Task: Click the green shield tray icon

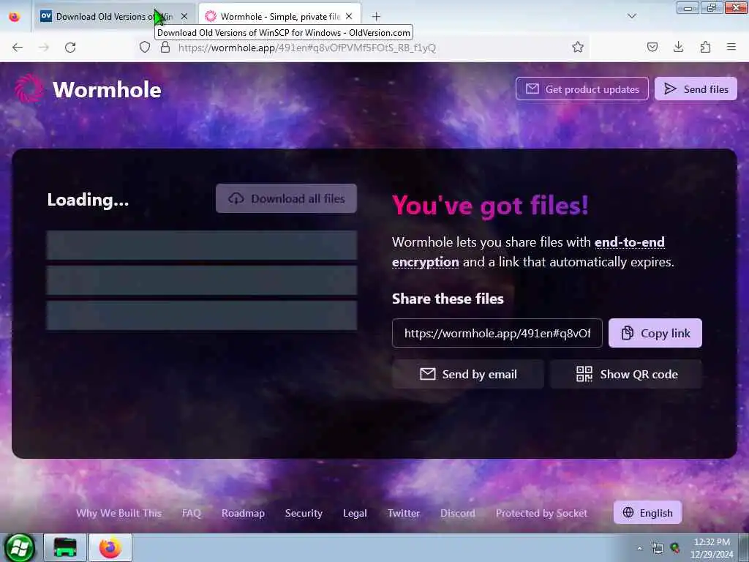Action: tap(675, 548)
